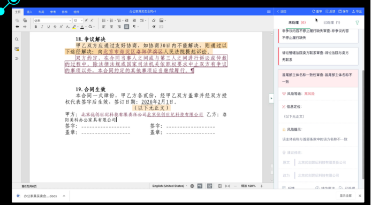Click the 重审 re-review button
The image size is (371, 205).
pos(317,11)
